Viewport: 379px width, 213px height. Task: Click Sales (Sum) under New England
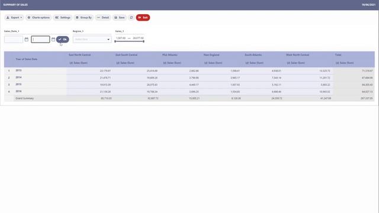(x=213, y=63)
